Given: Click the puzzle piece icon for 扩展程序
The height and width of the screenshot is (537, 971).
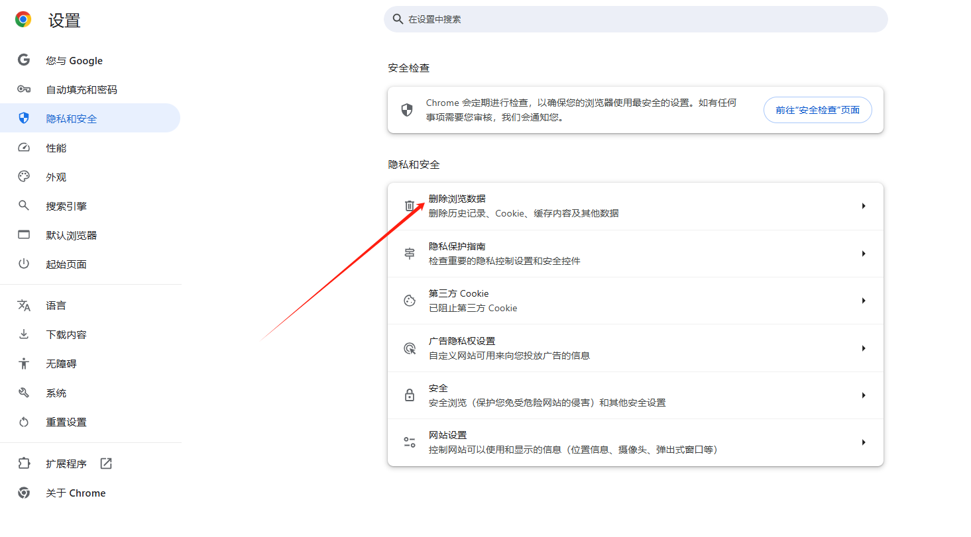Looking at the screenshot, I should point(24,464).
